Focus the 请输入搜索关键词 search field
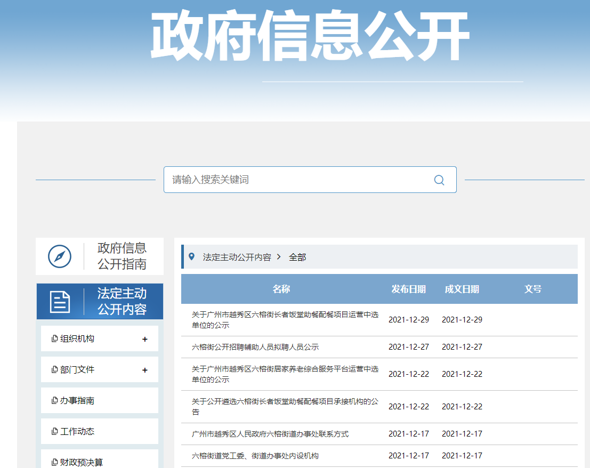 click(298, 180)
